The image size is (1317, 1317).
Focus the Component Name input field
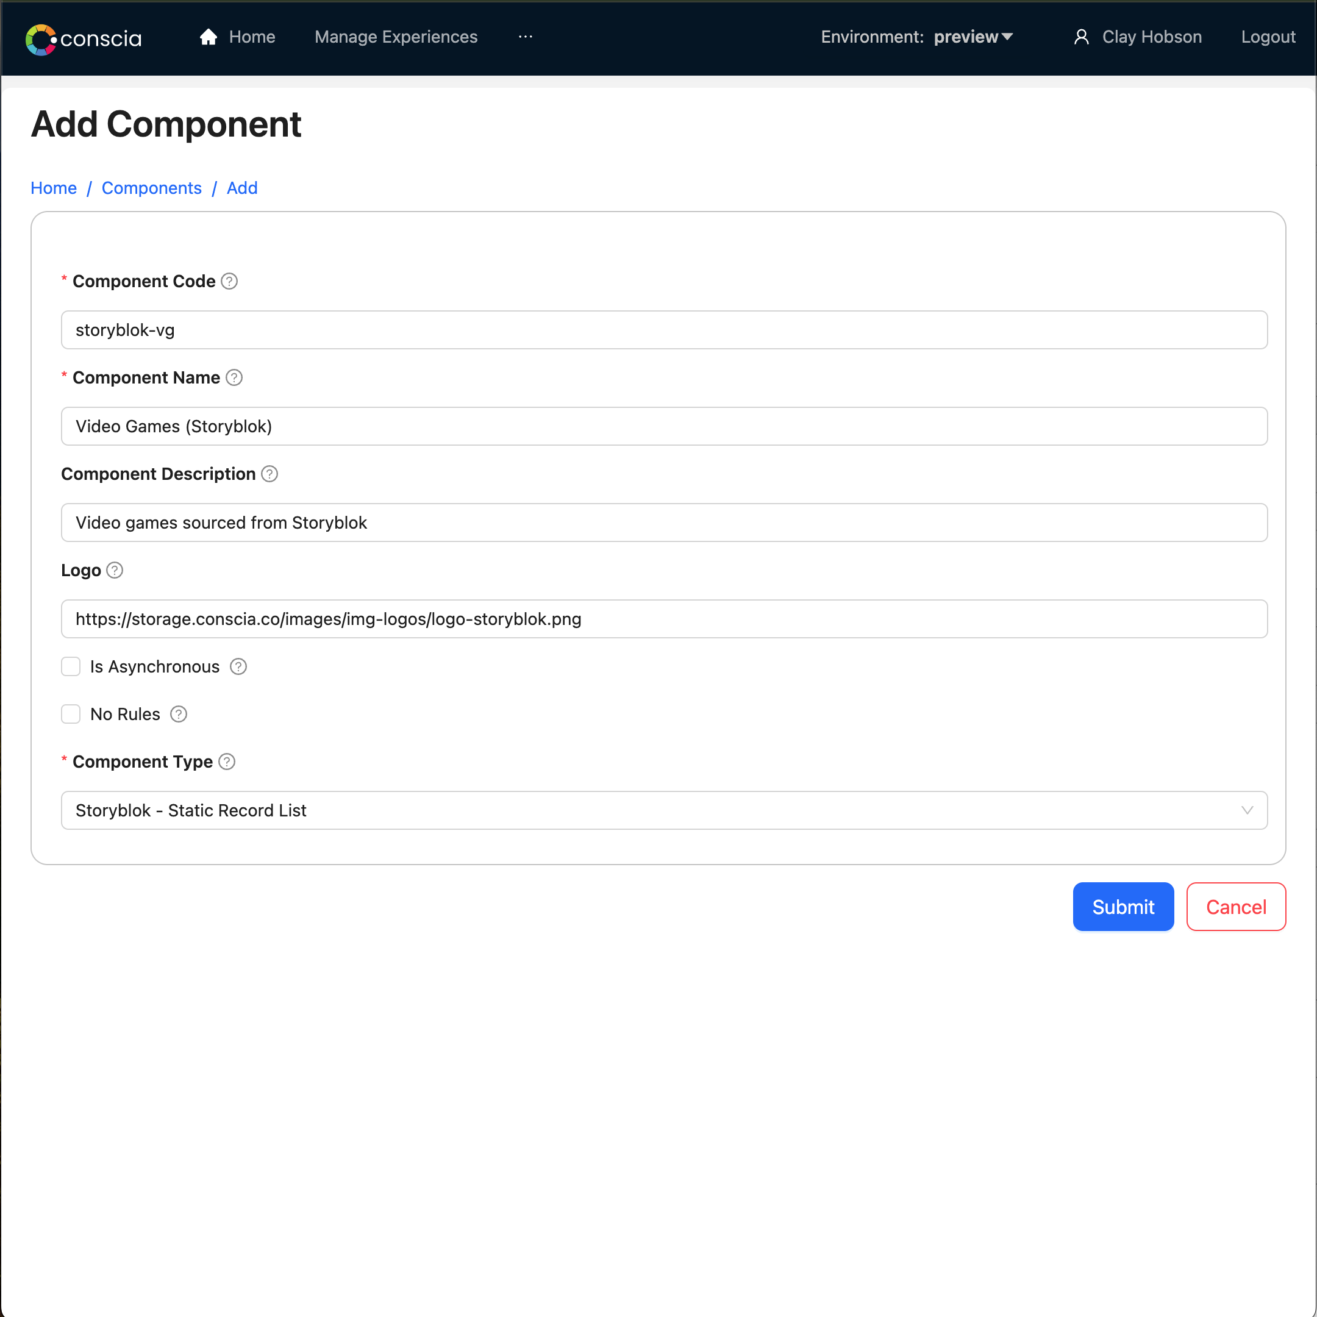point(664,426)
